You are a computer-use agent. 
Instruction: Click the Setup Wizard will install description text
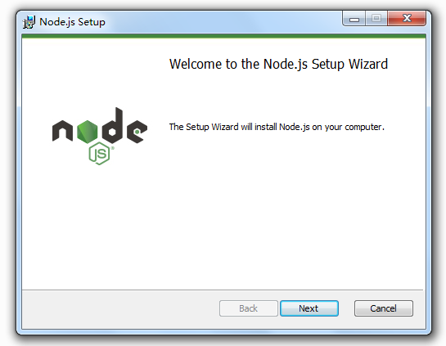click(277, 127)
